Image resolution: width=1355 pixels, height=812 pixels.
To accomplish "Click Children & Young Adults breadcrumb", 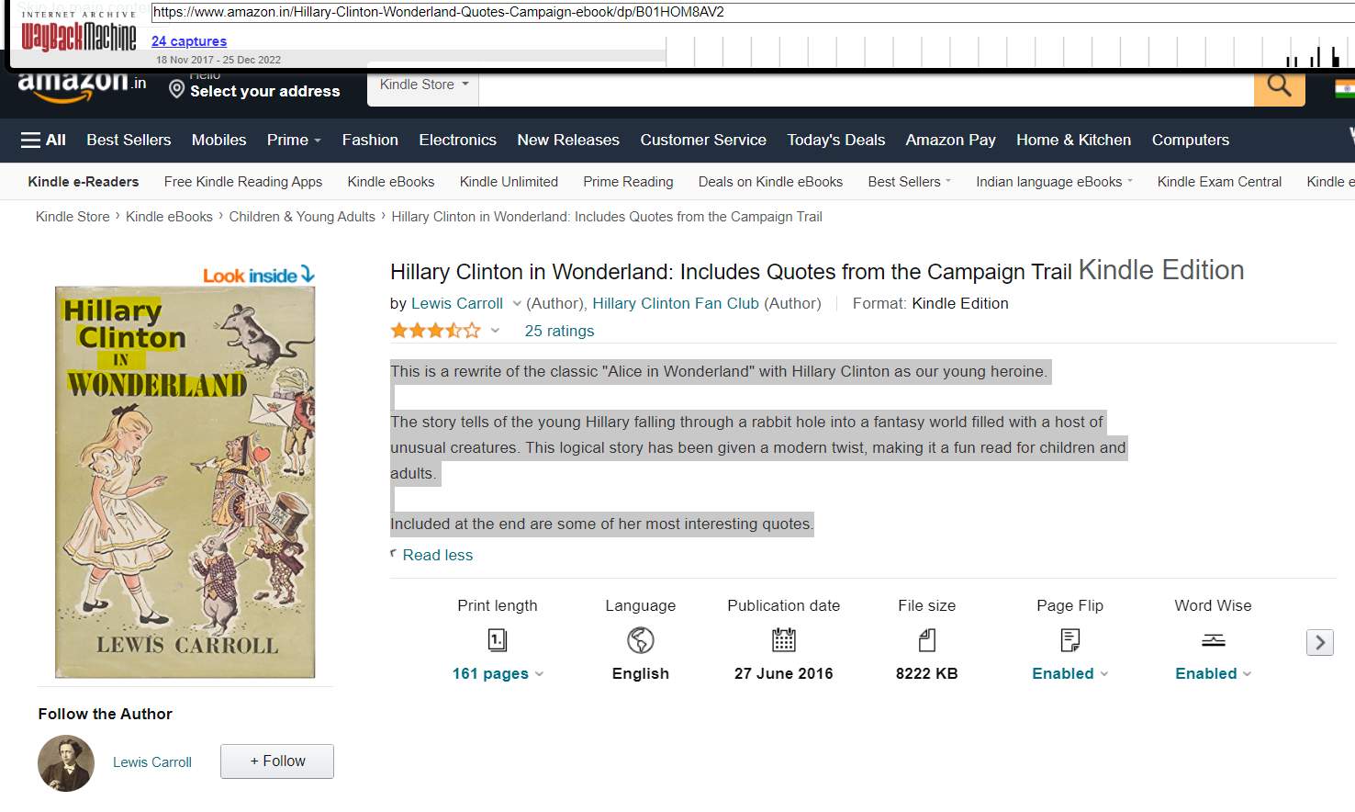I will point(302,217).
